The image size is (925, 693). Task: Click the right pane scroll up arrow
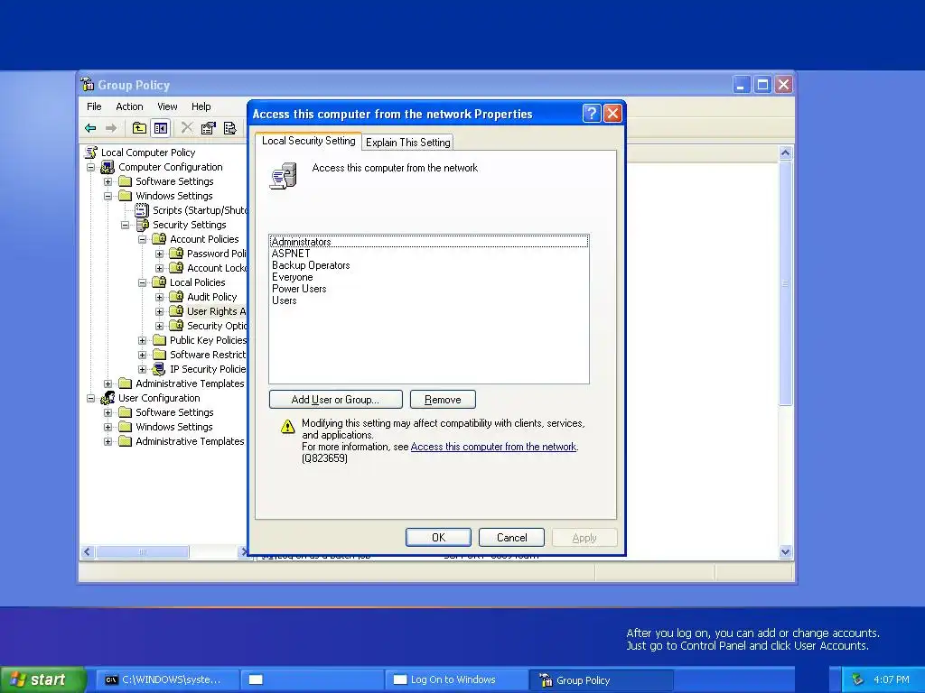[785, 152]
